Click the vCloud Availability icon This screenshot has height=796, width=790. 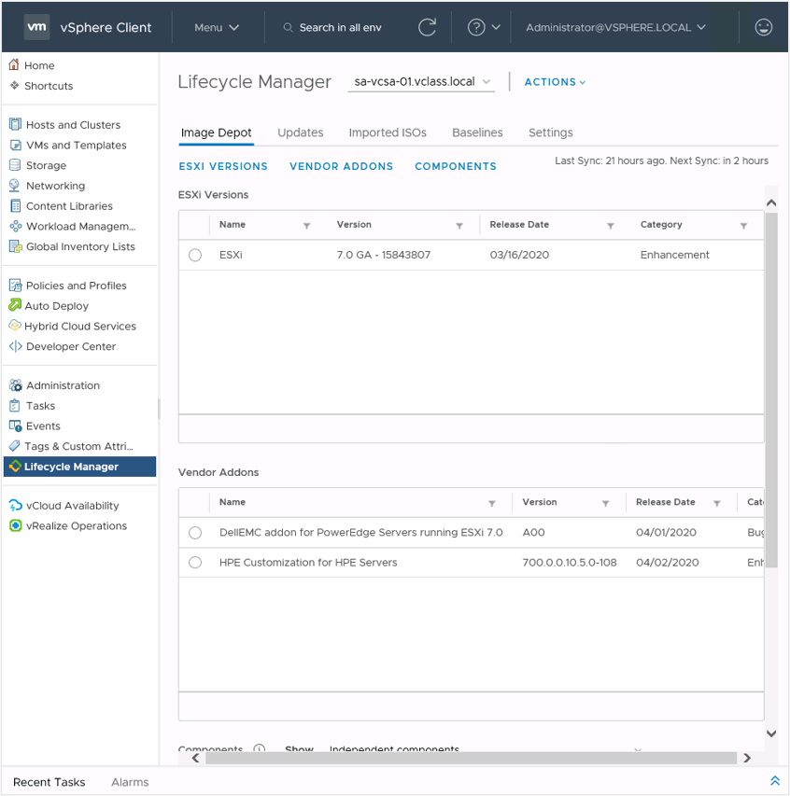[15, 505]
